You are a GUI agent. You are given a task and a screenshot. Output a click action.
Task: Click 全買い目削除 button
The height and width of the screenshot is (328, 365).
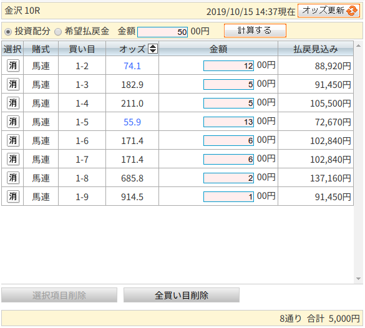coord(182,295)
